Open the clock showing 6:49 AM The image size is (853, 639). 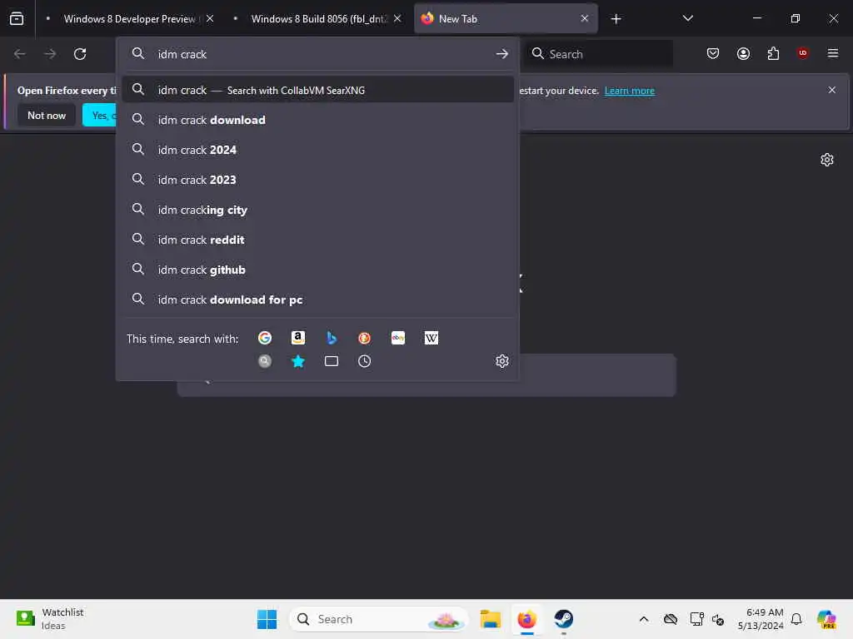click(x=760, y=619)
